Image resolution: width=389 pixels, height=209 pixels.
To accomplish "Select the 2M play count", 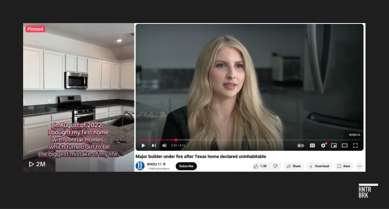I will (x=37, y=164).
